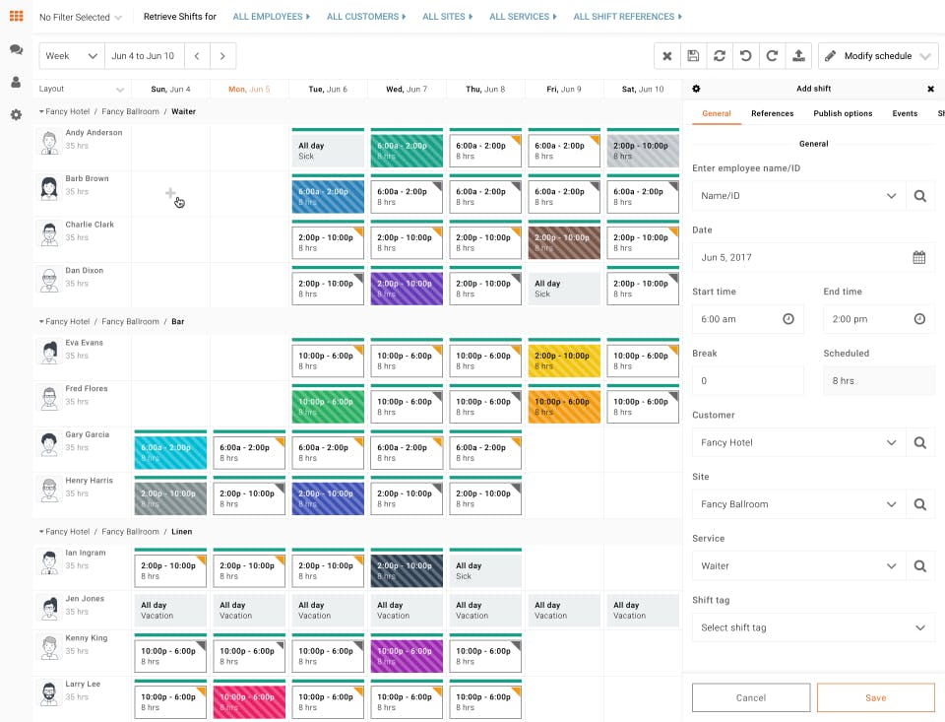This screenshot has width=945, height=722.
Task: Click the Start time field 6:00 am
Action: coord(748,319)
